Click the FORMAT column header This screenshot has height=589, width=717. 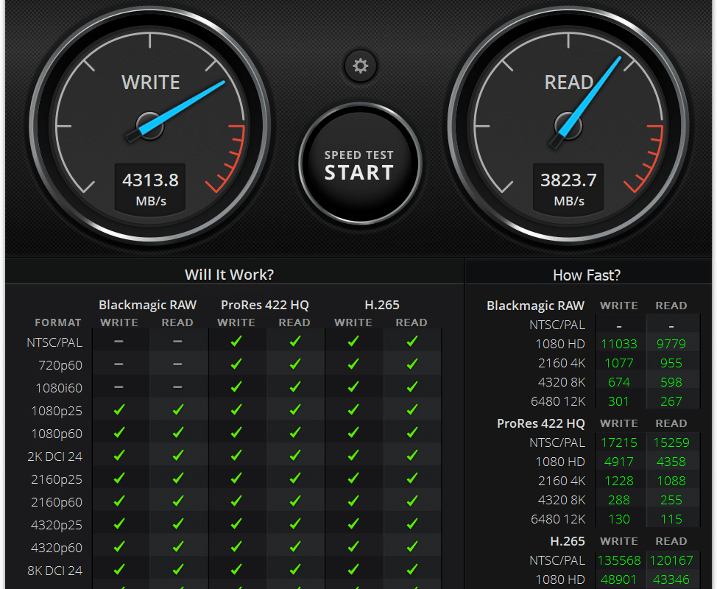pos(58,322)
